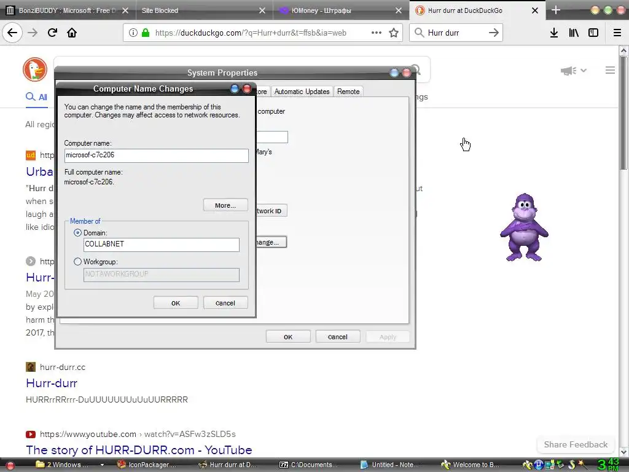Viewport: 629px width, 472px height.
Task: Click the DuckDuckGo duck logo
Action: (x=35, y=69)
